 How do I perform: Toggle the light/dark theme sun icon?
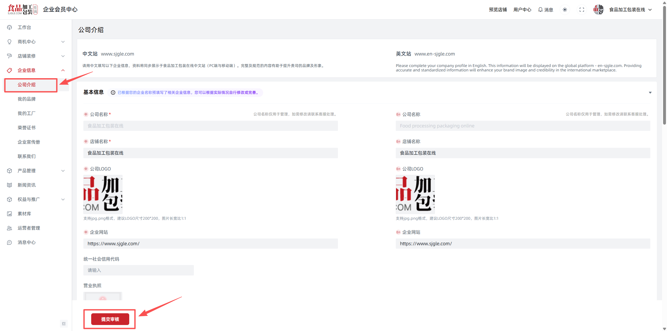pyautogui.click(x=565, y=10)
